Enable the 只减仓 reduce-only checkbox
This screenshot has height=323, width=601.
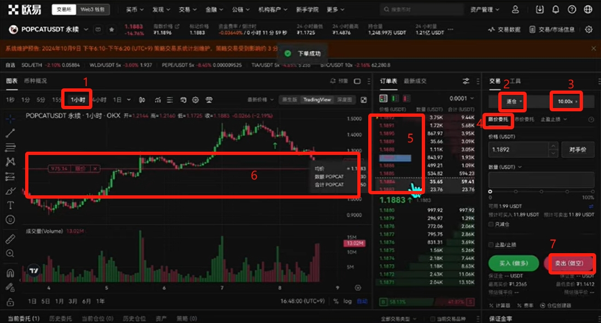point(491,224)
